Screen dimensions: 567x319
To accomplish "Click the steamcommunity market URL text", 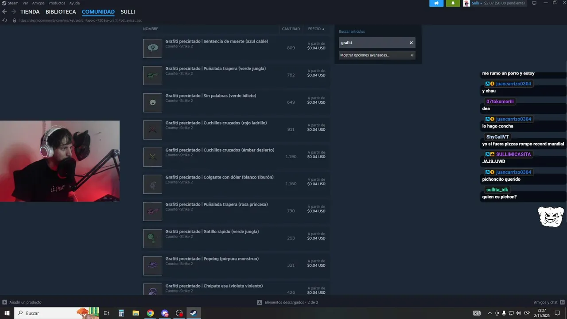I will 80,20.
